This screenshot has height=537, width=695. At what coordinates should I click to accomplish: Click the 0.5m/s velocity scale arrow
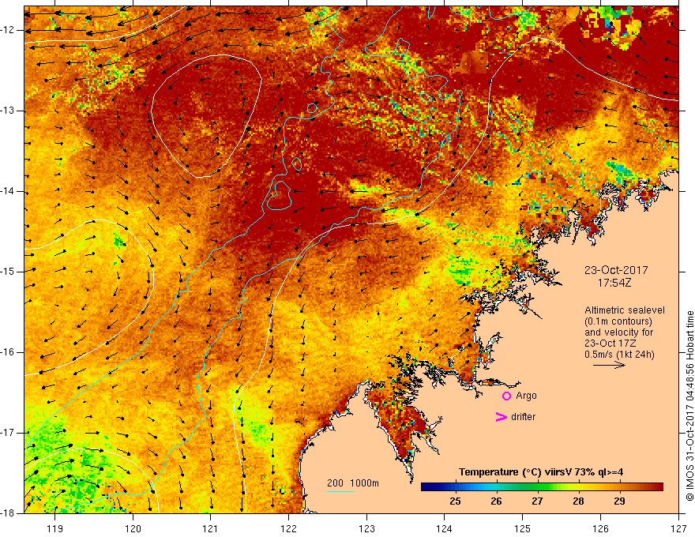click(x=609, y=365)
